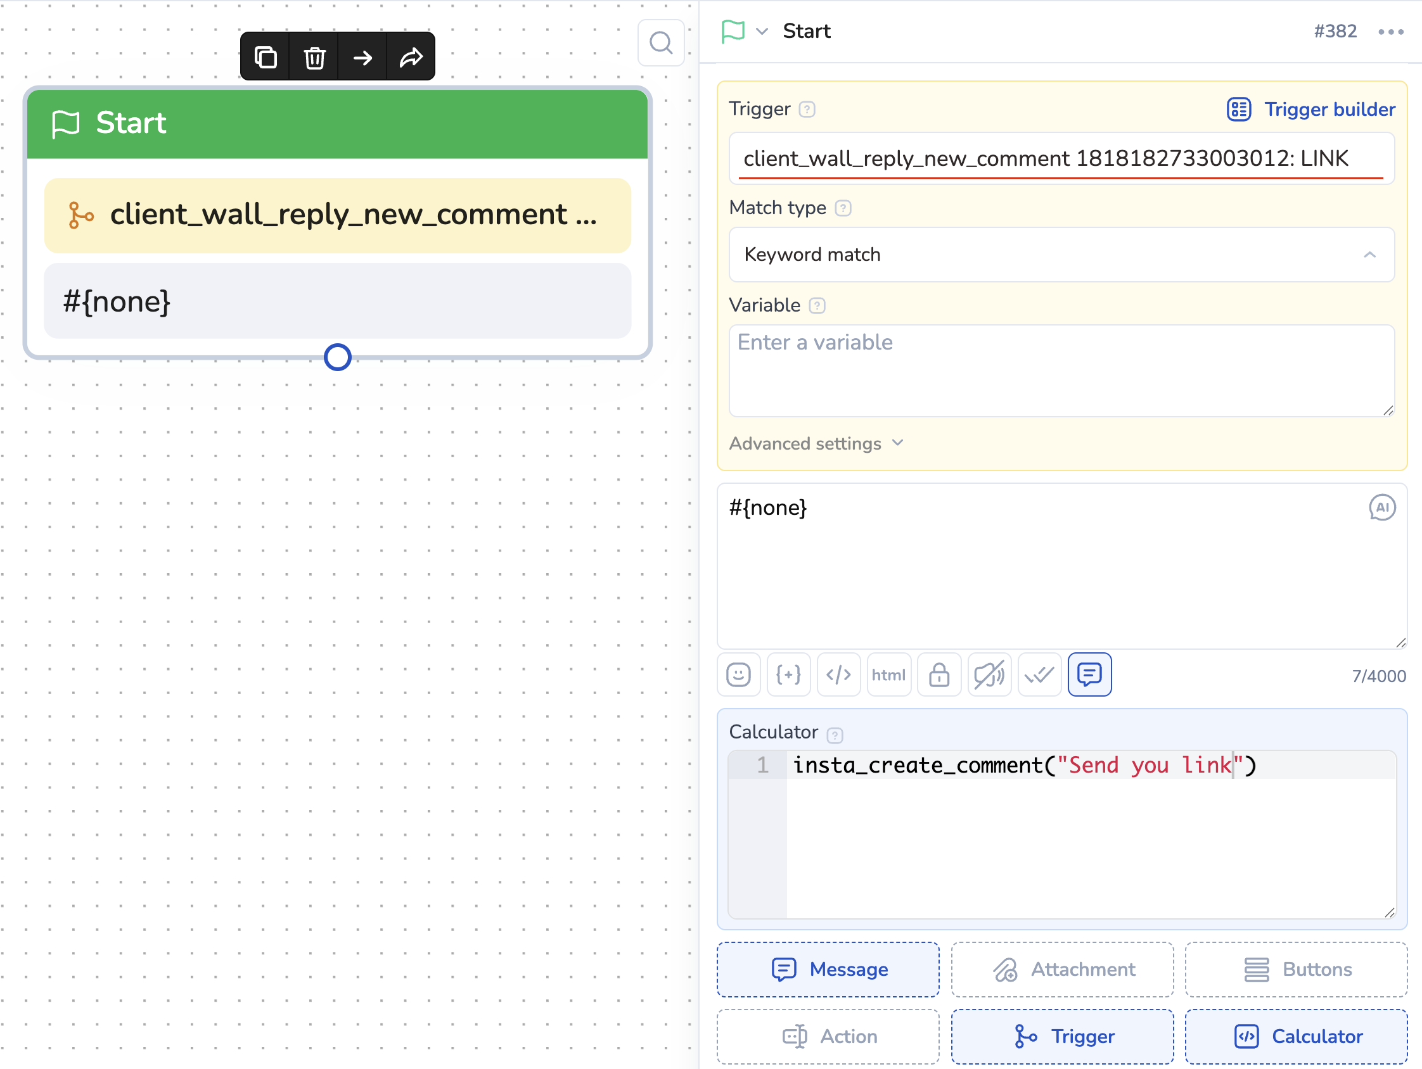
Task: Delete the block with trash icon
Action: pos(314,57)
